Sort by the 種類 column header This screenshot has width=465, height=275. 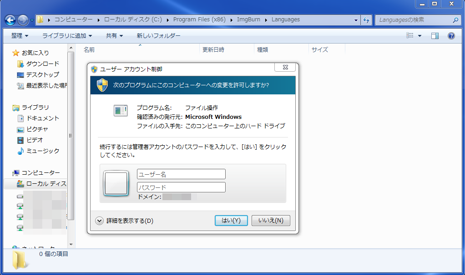(263, 49)
